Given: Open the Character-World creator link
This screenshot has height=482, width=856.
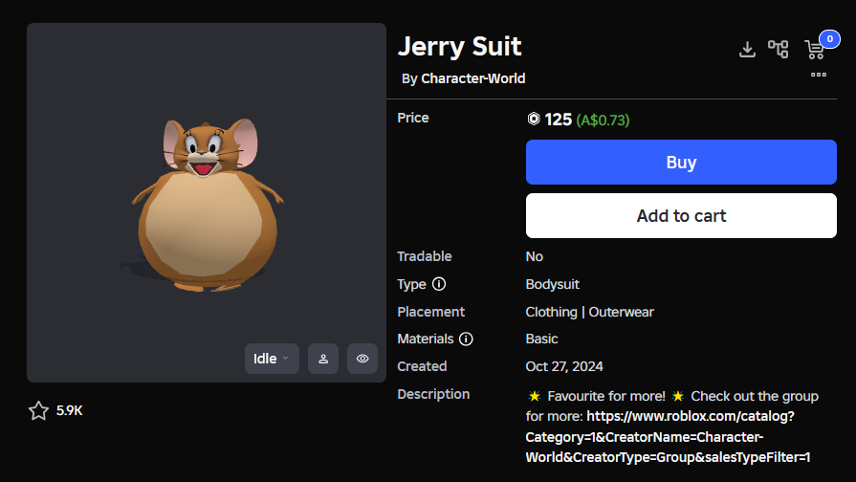Looking at the screenshot, I should tap(472, 78).
